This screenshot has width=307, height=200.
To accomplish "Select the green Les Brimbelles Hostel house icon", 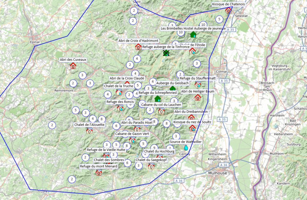I will (x=193, y=35).
